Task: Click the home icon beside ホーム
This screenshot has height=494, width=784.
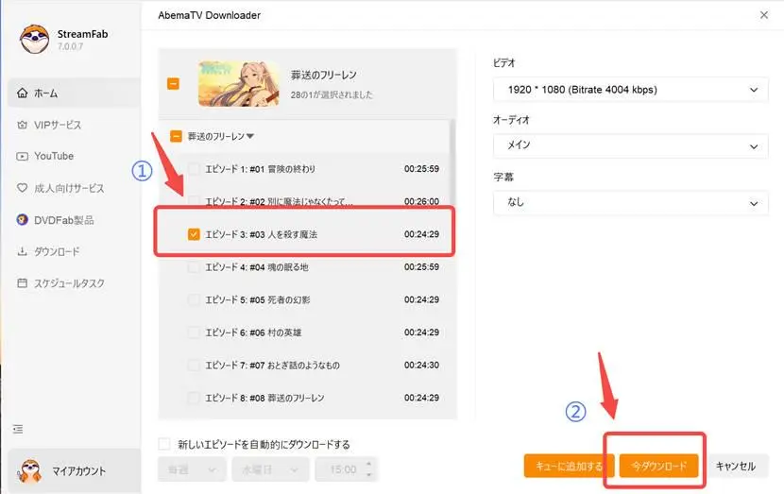Action: [22, 93]
